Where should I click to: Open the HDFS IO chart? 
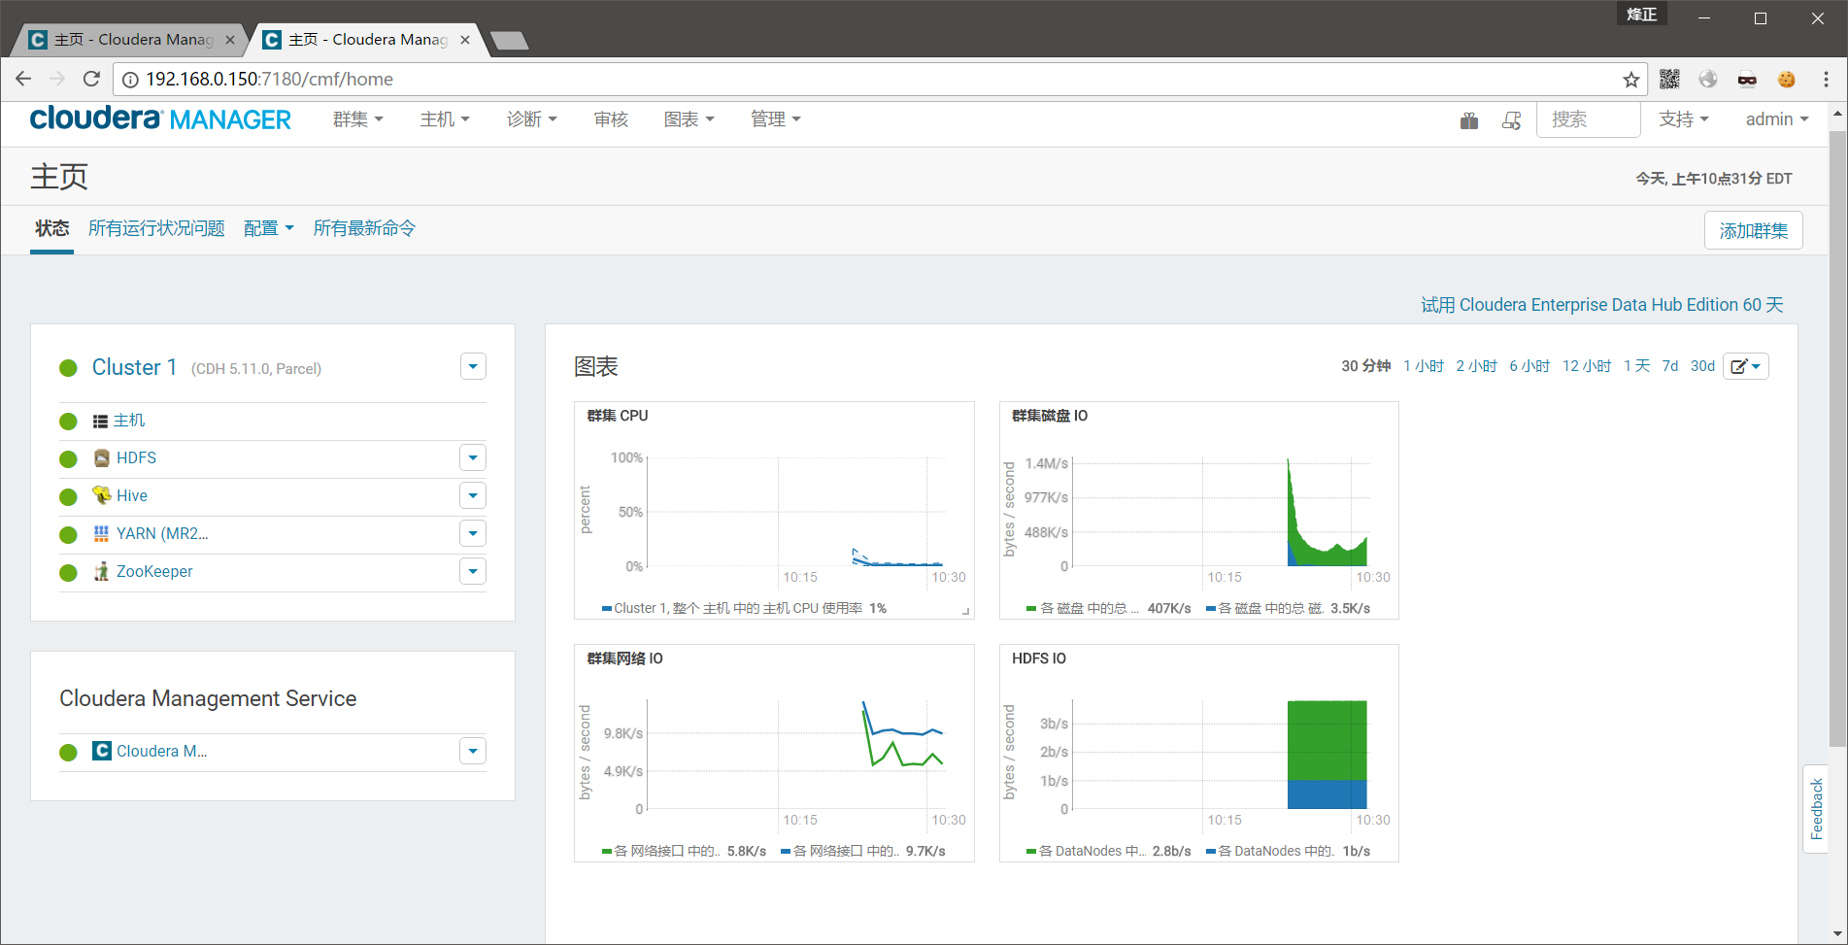tap(1199, 753)
